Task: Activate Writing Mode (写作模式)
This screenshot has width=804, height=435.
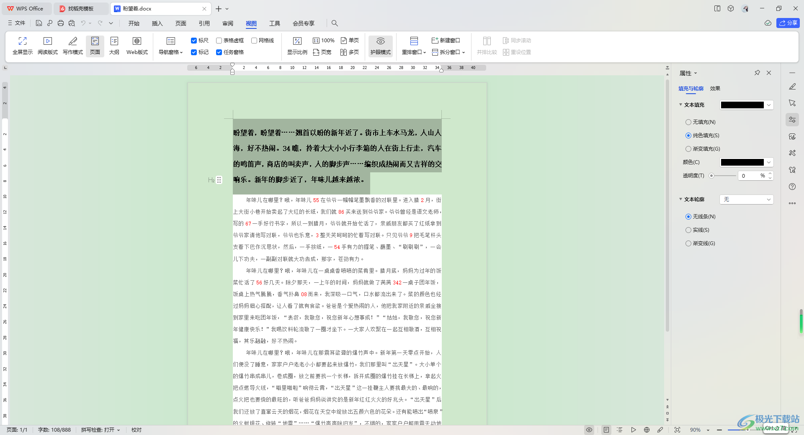Action: click(73, 46)
